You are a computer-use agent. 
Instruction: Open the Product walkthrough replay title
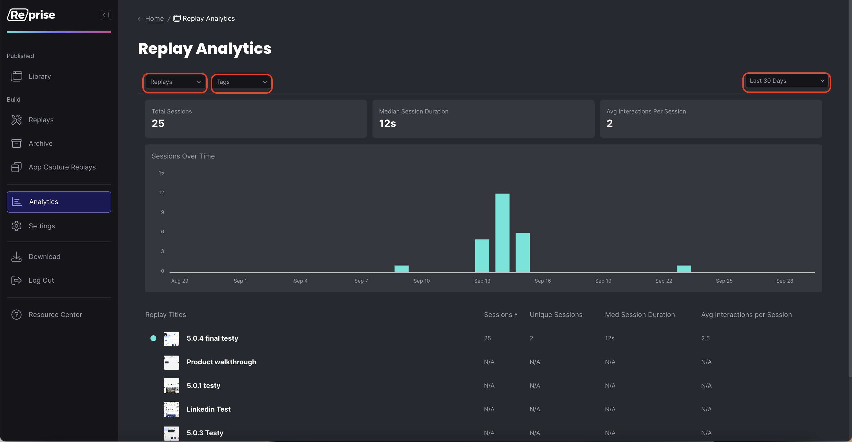(221, 362)
